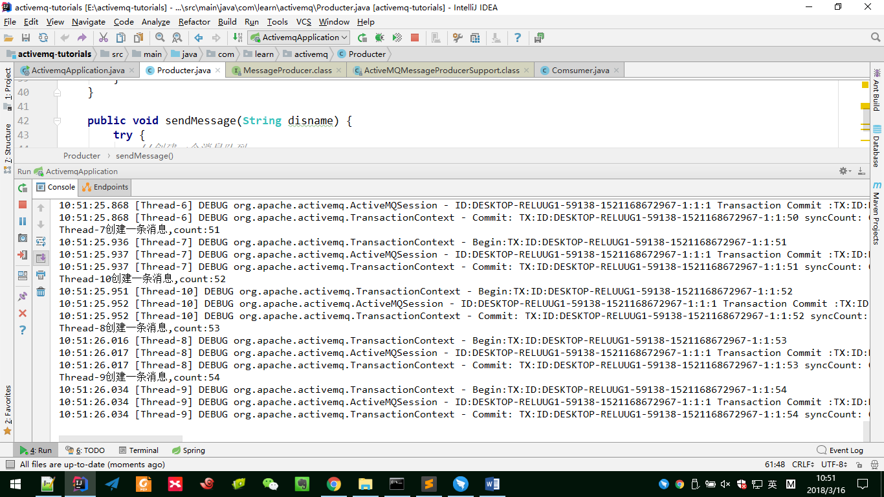This screenshot has height=497, width=884.
Task: Click sendMessage() in editor breadcrumb
Action: 144,156
